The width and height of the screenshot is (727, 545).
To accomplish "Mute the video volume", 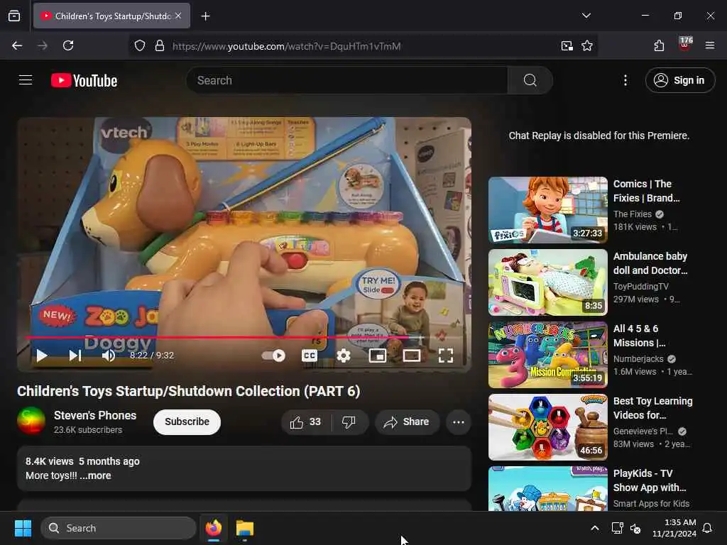I will [x=109, y=356].
